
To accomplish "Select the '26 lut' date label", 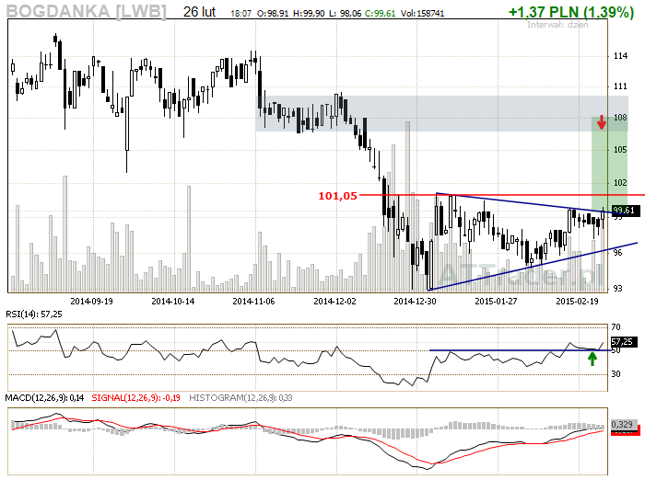I will (199, 12).
